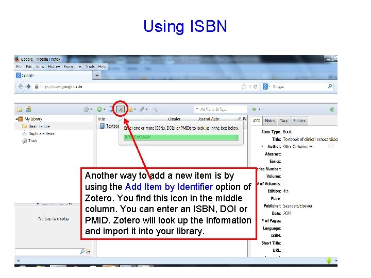Click the green New Item plus icon
The width and height of the screenshot is (371, 278).
tap(99, 109)
